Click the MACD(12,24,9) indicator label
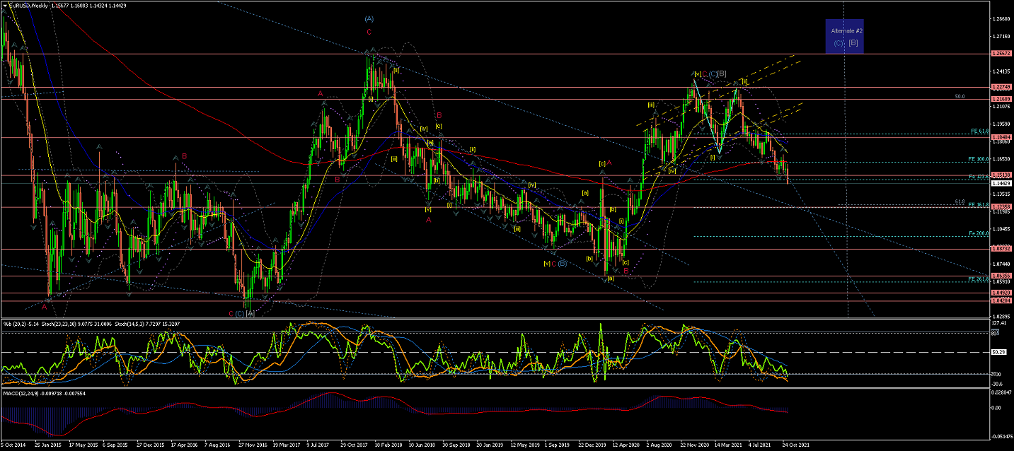 24,392
